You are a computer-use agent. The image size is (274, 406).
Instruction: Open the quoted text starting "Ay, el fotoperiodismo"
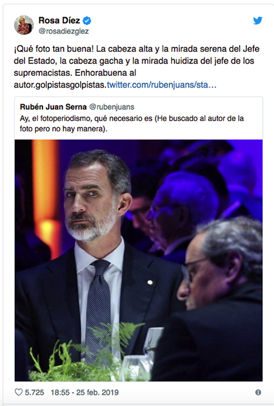(x=132, y=123)
